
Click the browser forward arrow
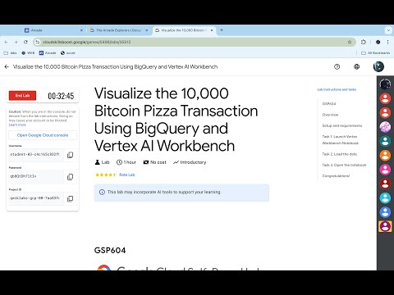(16, 42)
